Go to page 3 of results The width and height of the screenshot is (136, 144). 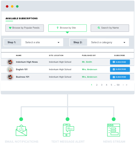coord(102,85)
